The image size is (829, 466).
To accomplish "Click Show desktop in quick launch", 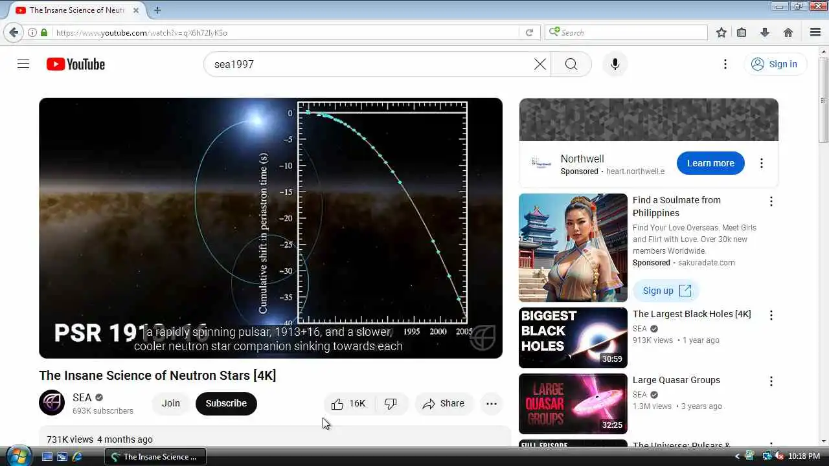I will [x=47, y=456].
